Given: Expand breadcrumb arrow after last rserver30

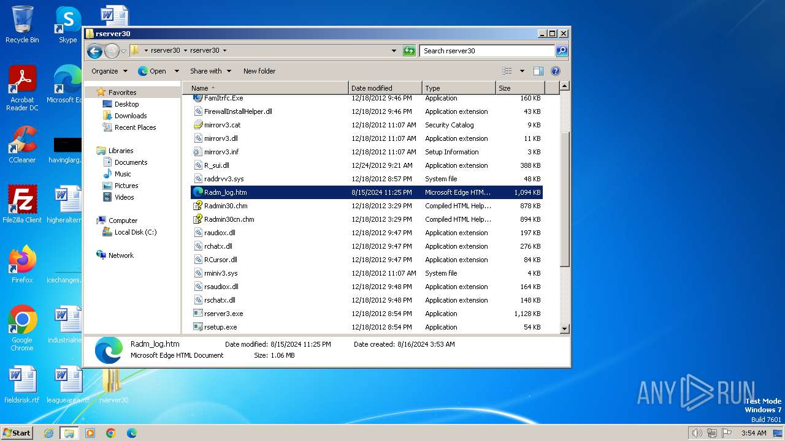Looking at the screenshot, I should coord(224,51).
